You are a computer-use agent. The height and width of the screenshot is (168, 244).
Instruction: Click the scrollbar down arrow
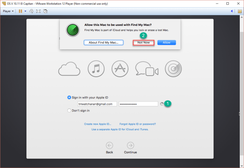(242, 166)
